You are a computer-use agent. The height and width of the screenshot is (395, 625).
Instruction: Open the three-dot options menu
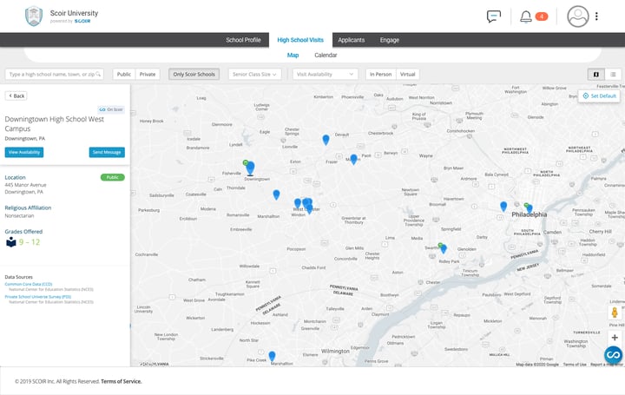coord(597,16)
